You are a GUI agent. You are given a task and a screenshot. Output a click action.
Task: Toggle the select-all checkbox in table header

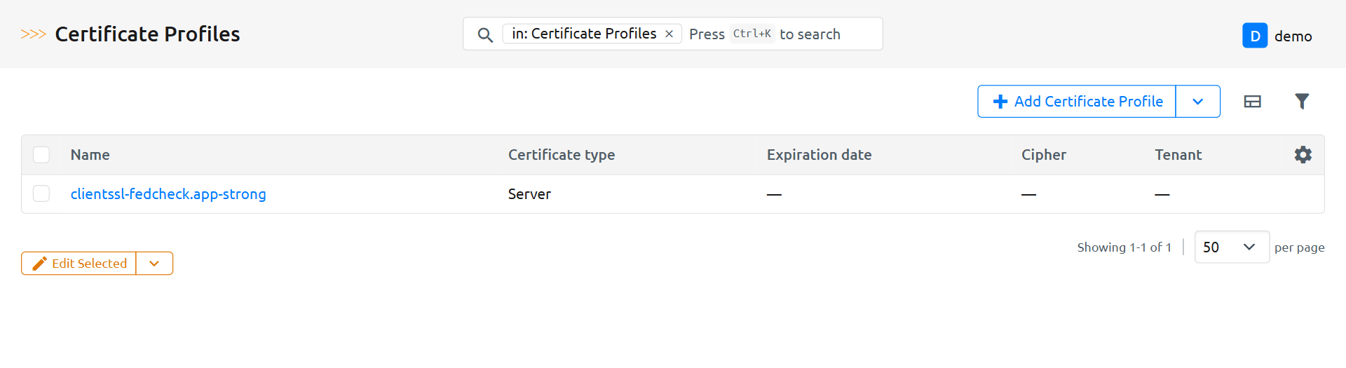click(41, 155)
